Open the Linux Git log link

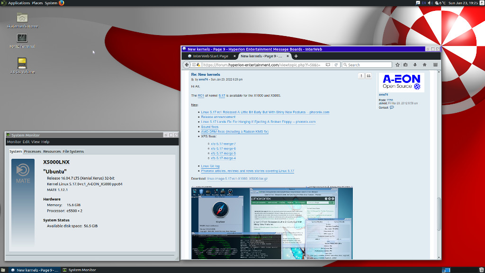click(x=210, y=166)
